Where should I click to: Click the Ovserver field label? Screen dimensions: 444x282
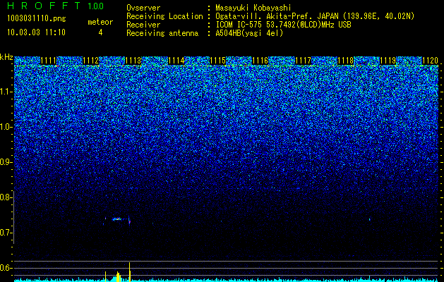pos(143,8)
